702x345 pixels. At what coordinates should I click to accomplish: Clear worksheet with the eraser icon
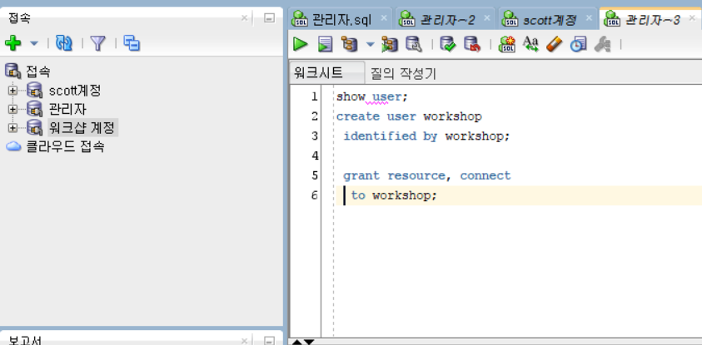[x=555, y=44]
